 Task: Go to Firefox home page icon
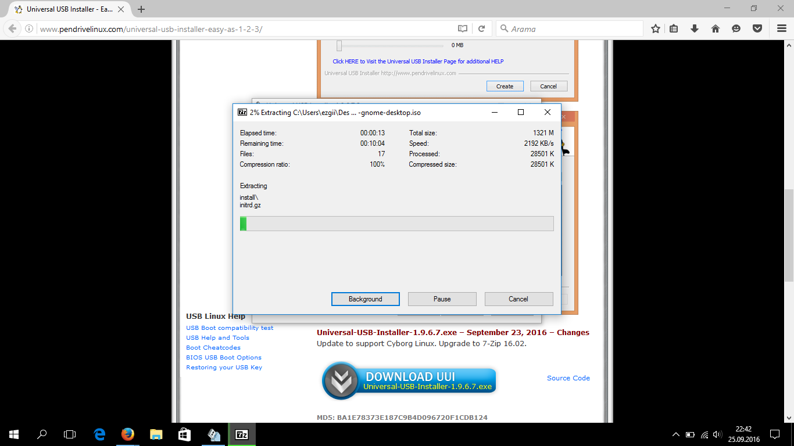(716, 28)
